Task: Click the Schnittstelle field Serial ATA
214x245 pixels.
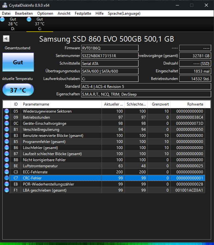Action: tap(110, 63)
